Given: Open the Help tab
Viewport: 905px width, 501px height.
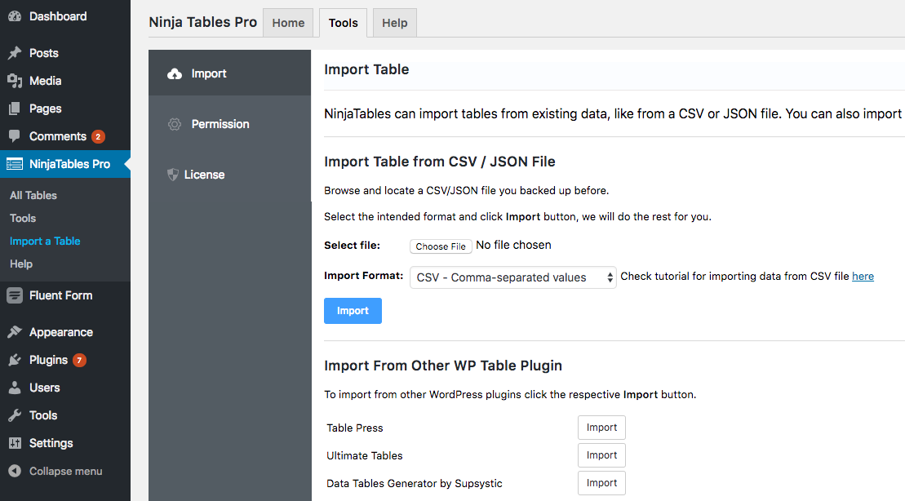Looking at the screenshot, I should (x=394, y=22).
